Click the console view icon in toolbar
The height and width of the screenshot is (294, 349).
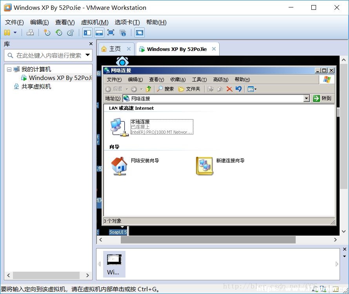coord(140,33)
